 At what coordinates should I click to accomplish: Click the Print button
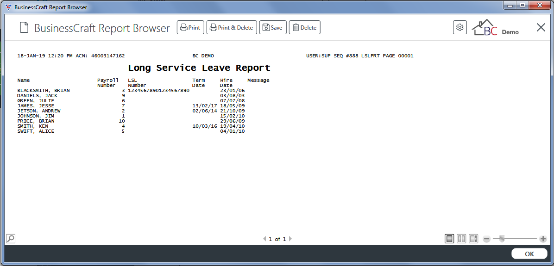pos(190,27)
